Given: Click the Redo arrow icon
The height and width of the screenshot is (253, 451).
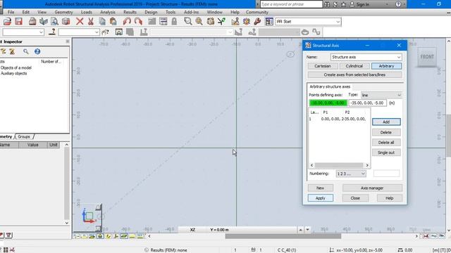Looking at the screenshot, I should [x=138, y=22].
